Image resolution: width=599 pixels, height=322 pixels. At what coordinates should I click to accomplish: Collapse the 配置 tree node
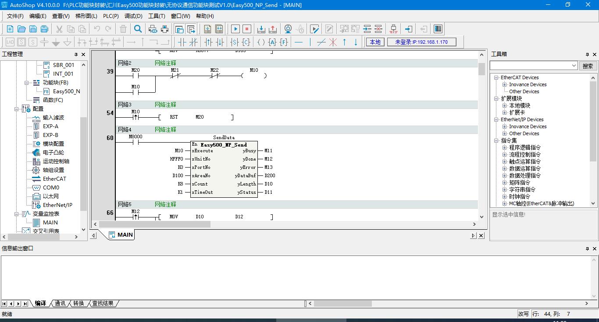coord(17,108)
